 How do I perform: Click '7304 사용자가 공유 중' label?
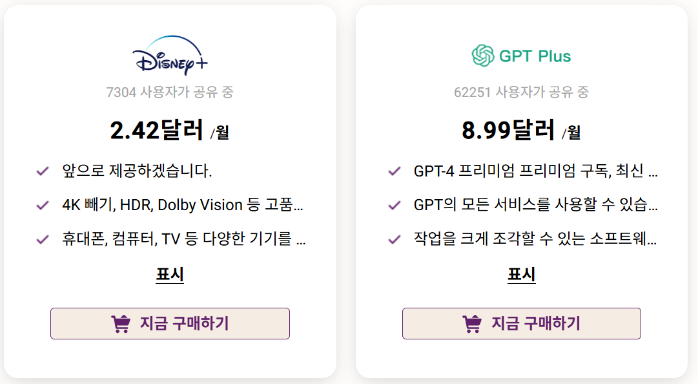[169, 92]
